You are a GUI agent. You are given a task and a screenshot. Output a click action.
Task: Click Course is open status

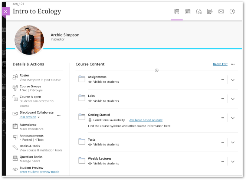pos(30,97)
